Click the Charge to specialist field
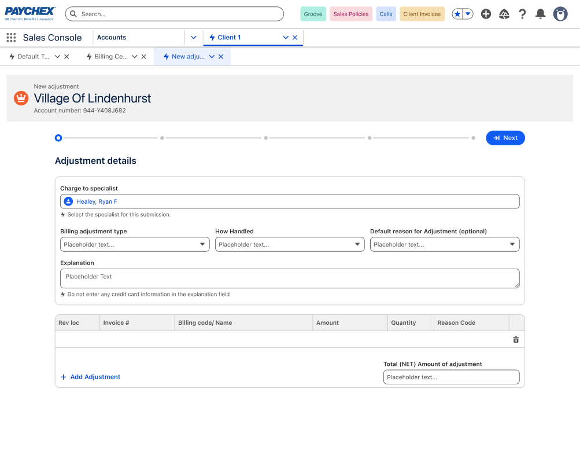Viewport: 580px width, 455px height. pyautogui.click(x=290, y=201)
